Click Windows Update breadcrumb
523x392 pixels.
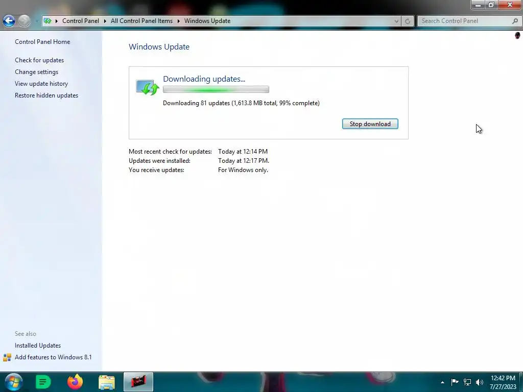coord(207,21)
